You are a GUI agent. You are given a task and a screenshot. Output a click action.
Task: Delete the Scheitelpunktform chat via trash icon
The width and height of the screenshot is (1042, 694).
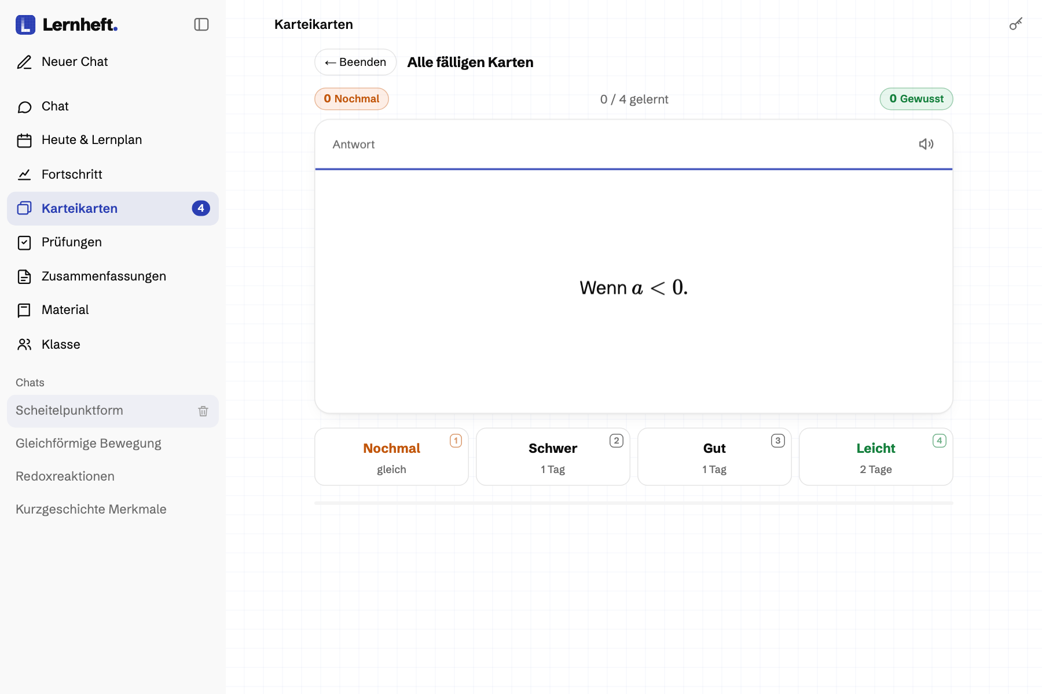[x=203, y=411]
